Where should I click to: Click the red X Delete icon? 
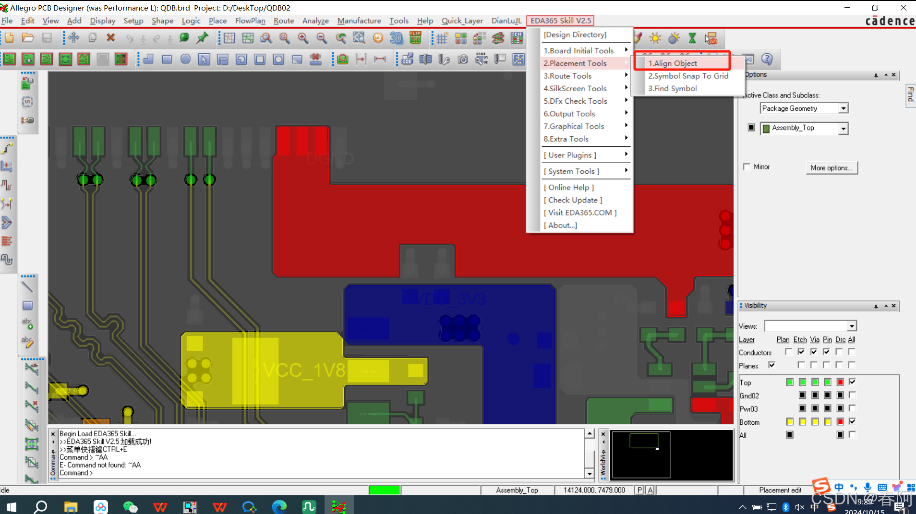click(x=111, y=38)
